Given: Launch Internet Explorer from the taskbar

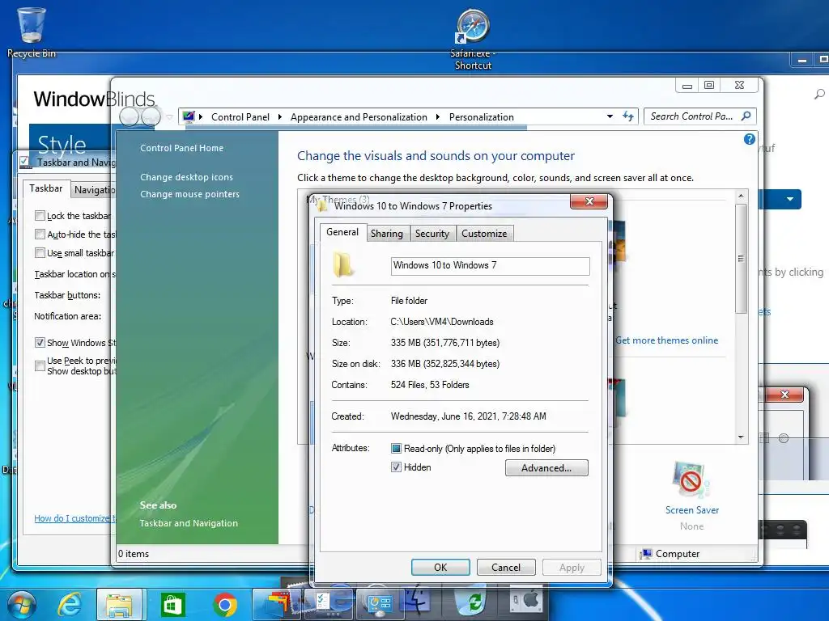Looking at the screenshot, I should [x=70, y=604].
